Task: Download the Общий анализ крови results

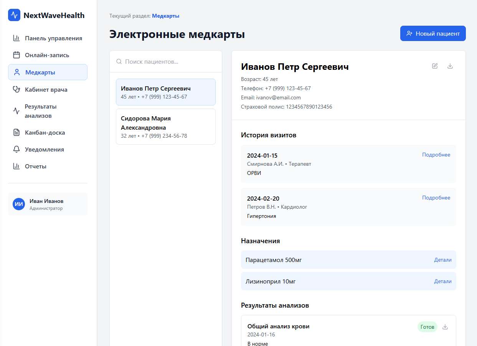Action: pyautogui.click(x=445, y=327)
